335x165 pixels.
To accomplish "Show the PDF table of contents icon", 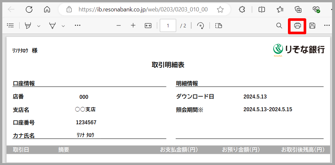I will tap(10, 25).
